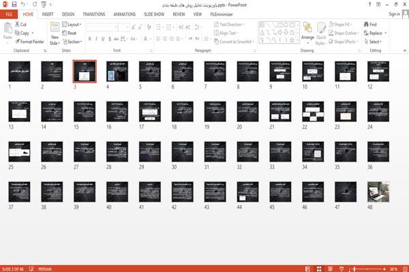
Task: Click the 30% zoom level
Action: point(393,269)
